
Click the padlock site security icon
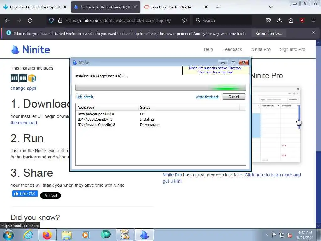60,20
